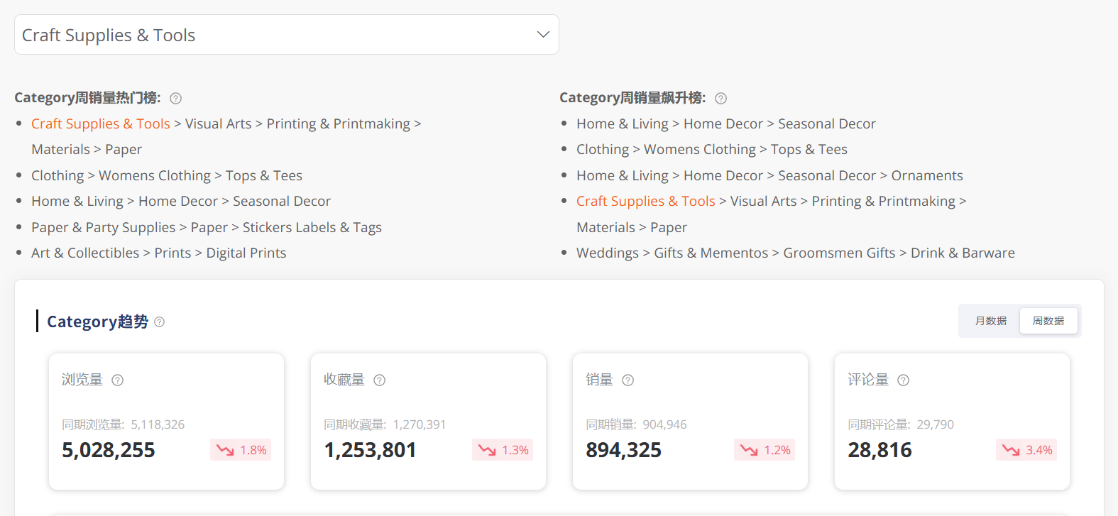Click the help icon beside 销量
The image size is (1118, 516).
627,380
